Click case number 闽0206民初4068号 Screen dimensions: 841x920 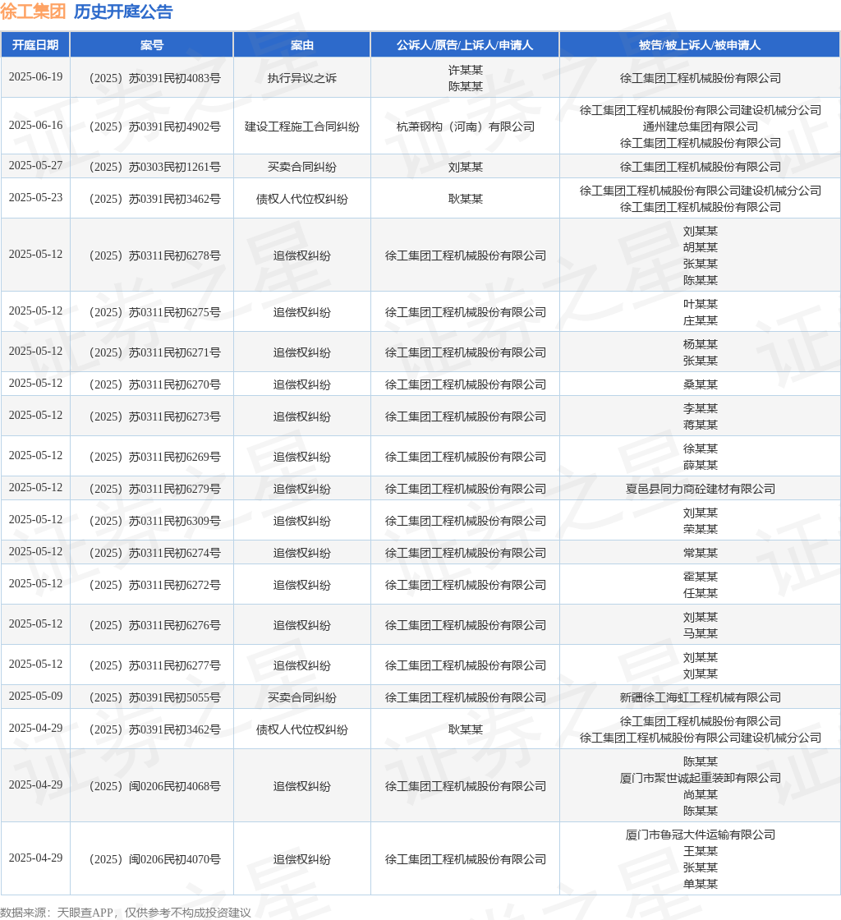point(155,786)
